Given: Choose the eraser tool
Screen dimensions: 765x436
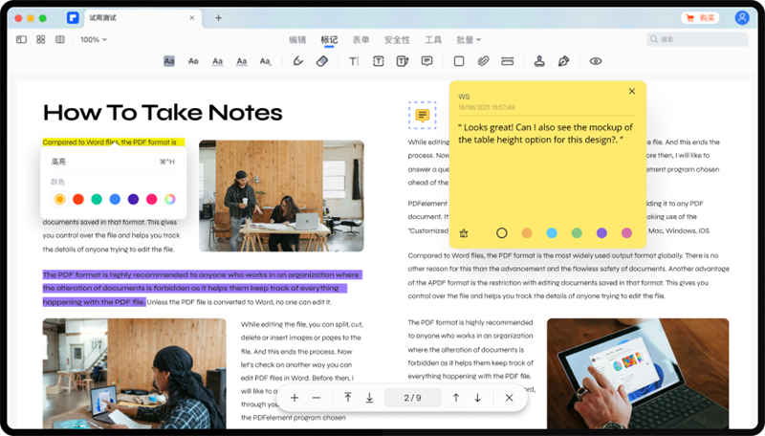Looking at the screenshot, I should [322, 61].
